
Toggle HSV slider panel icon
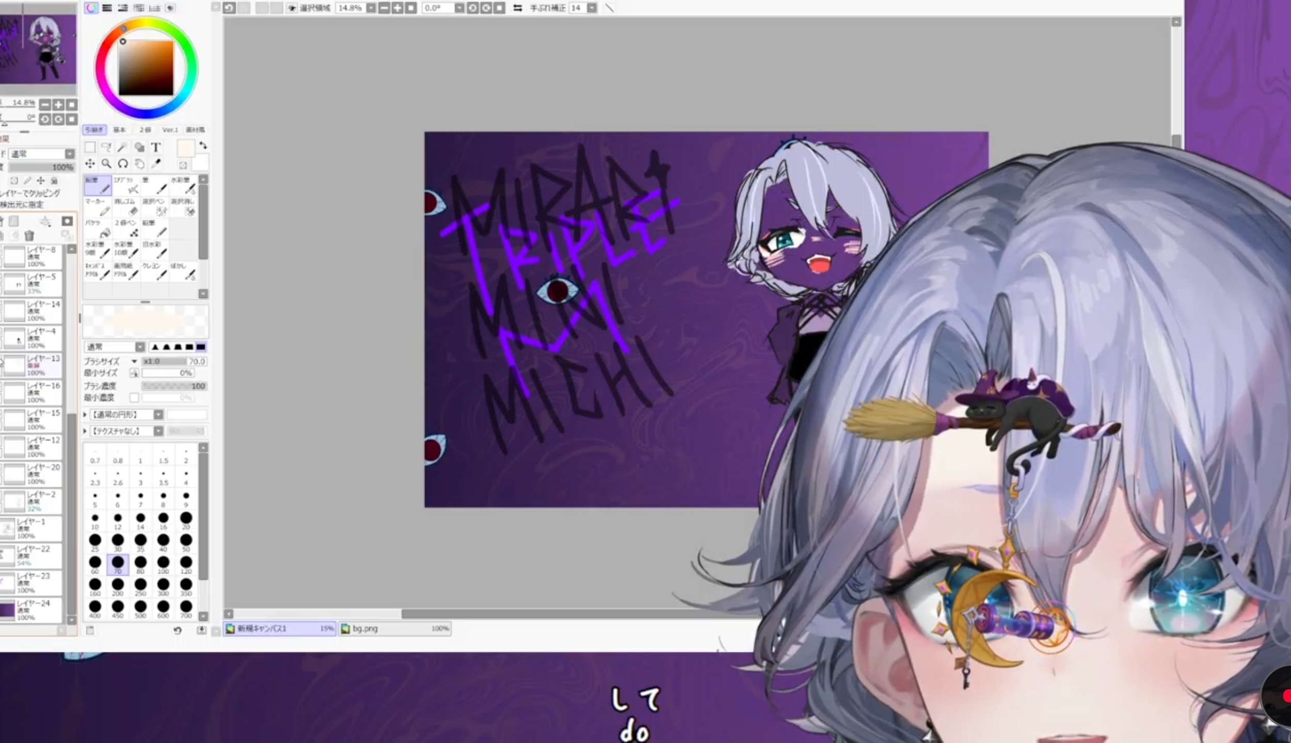coord(123,8)
